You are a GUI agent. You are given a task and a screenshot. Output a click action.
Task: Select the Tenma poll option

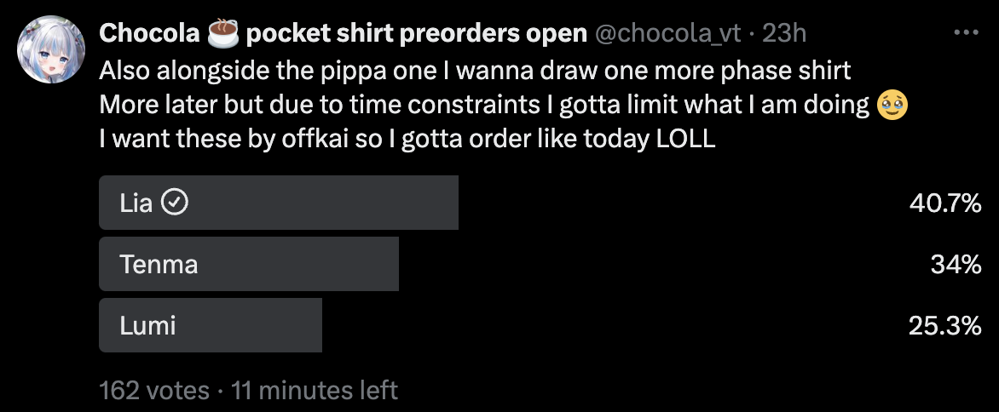[x=248, y=264]
